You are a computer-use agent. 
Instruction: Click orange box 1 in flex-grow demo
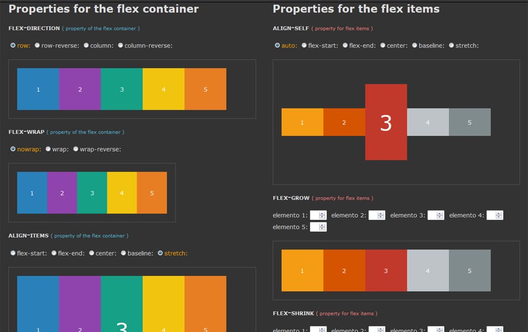coord(302,271)
